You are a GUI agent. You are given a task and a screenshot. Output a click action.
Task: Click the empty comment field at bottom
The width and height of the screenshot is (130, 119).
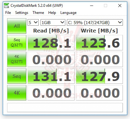click(x=65, y=108)
